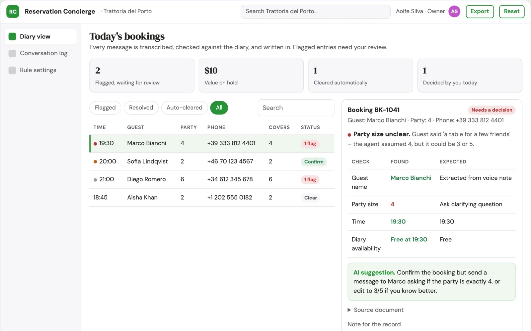Open the Value on hold card
The image size is (531, 331).
[251, 75]
